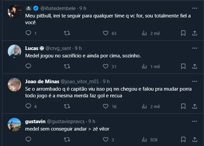
Task: View analytics of Lucas's tweet
Action: pyautogui.click(x=145, y=66)
